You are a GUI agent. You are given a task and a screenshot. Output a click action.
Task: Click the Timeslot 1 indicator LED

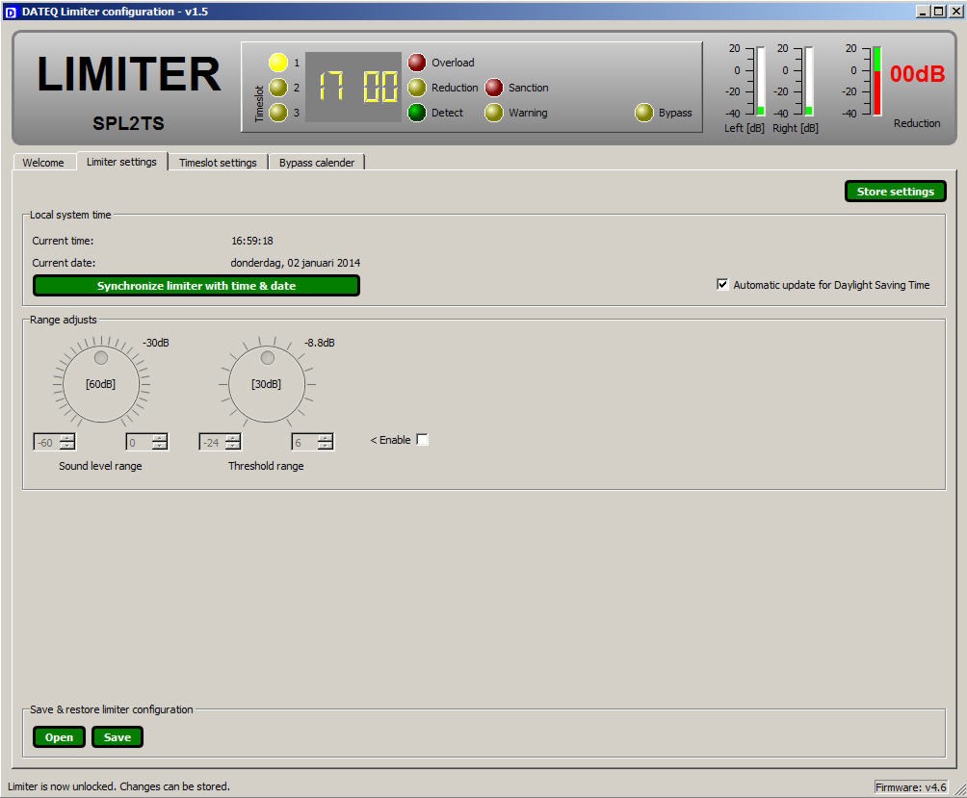tap(278, 63)
